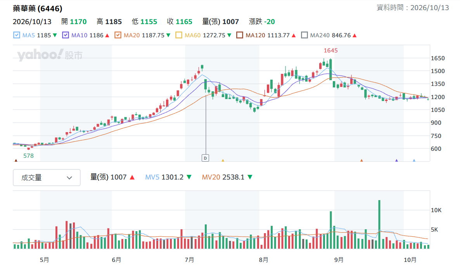Expand the chevron arrow in 成交量 selector
The height and width of the screenshot is (265, 460).
[69, 178]
